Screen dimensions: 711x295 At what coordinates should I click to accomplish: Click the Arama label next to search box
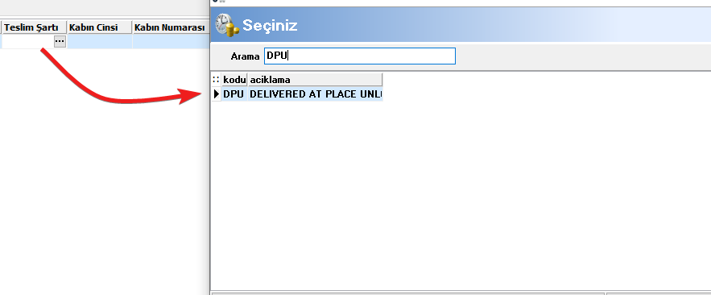pyautogui.click(x=245, y=56)
